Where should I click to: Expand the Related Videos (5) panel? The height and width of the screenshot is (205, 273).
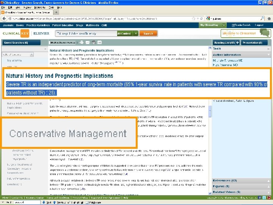241,192
